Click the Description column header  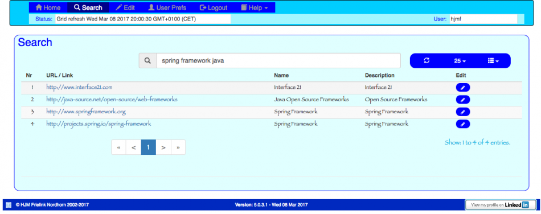[x=379, y=75]
